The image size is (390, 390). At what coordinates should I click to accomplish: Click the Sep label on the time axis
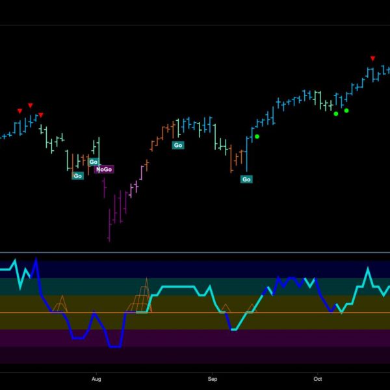coord(213,379)
